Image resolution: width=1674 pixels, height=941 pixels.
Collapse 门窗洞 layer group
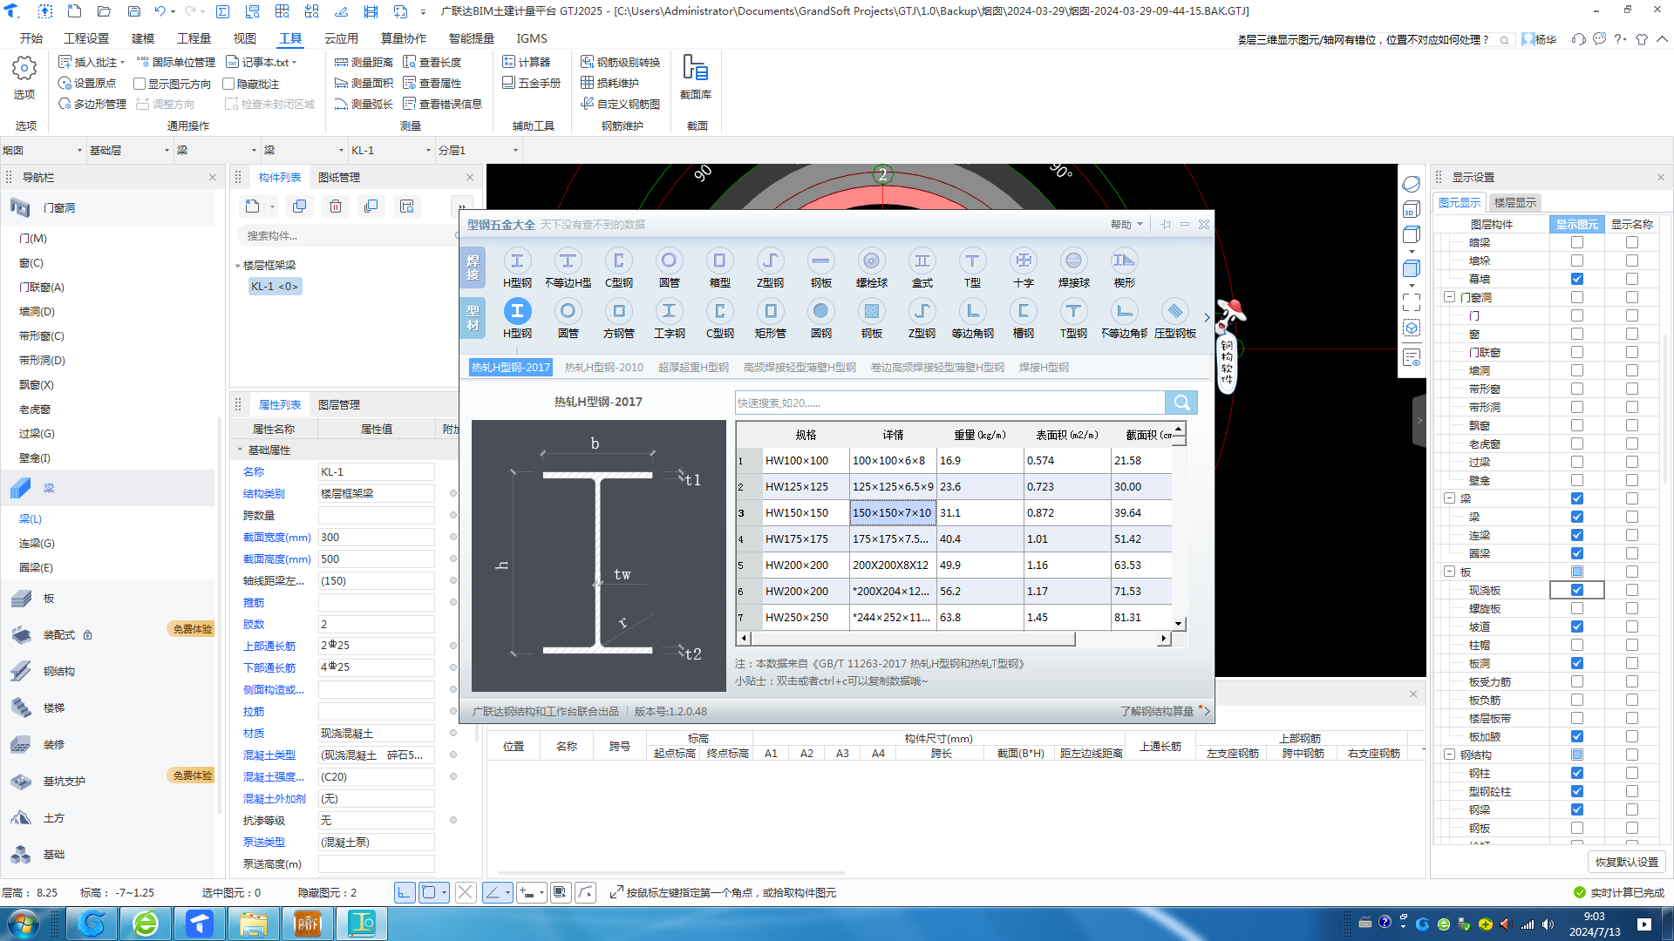(x=1449, y=297)
